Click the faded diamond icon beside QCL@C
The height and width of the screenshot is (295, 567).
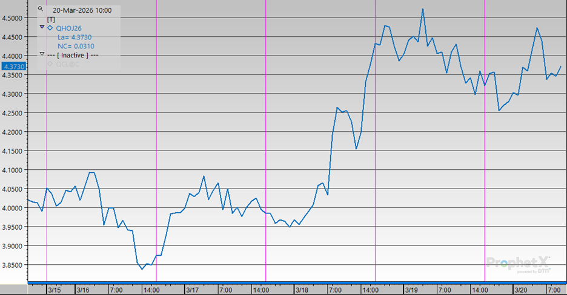pyautogui.click(x=50, y=64)
